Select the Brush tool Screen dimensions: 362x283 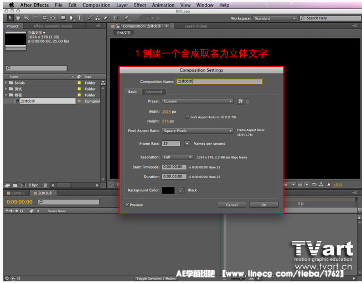90,18
